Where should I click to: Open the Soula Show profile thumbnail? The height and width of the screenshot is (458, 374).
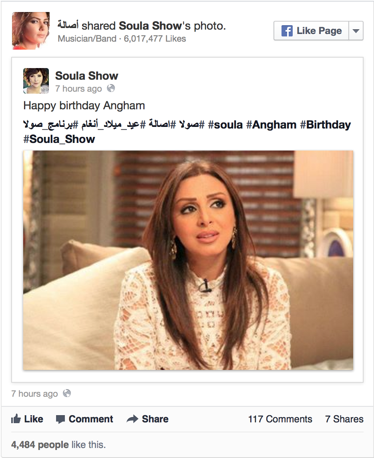click(x=36, y=81)
